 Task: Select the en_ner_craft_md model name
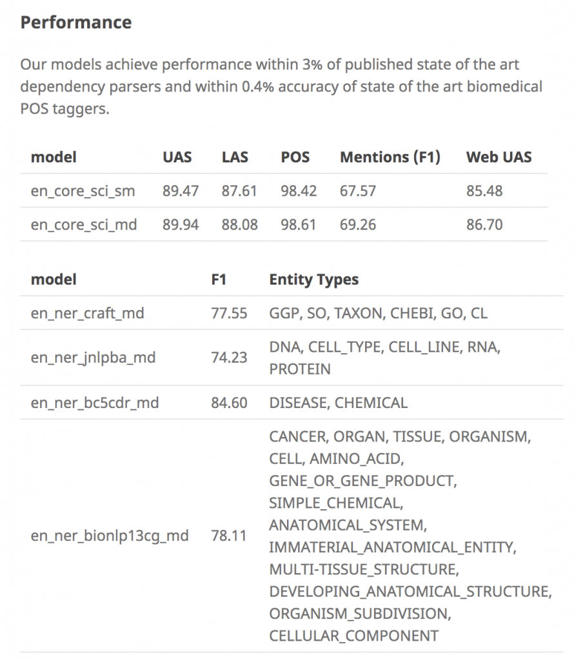(88, 313)
